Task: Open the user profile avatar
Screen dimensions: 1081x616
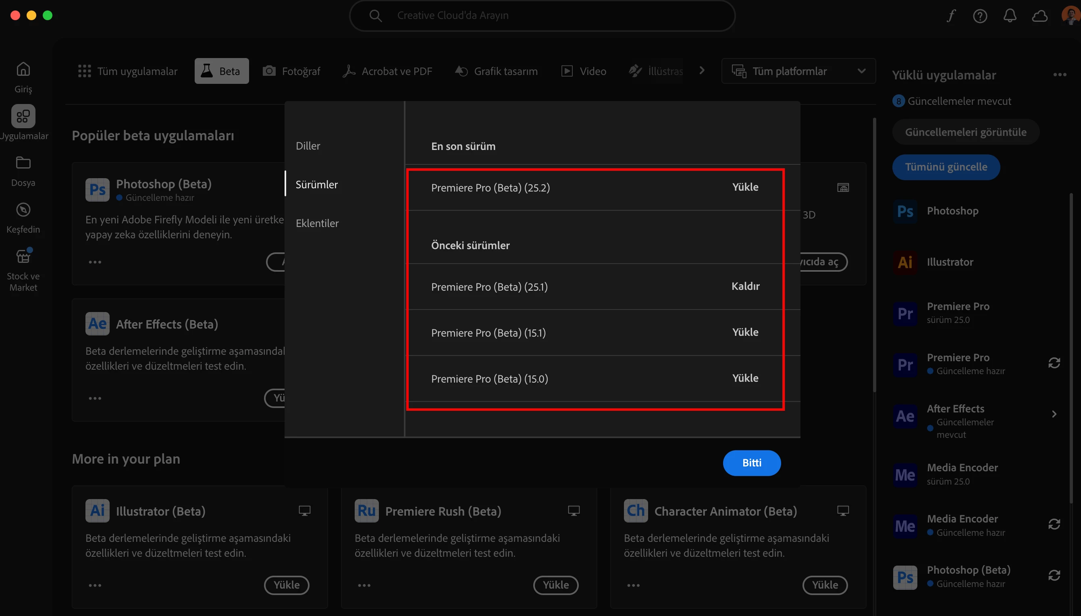Action: click(x=1071, y=15)
